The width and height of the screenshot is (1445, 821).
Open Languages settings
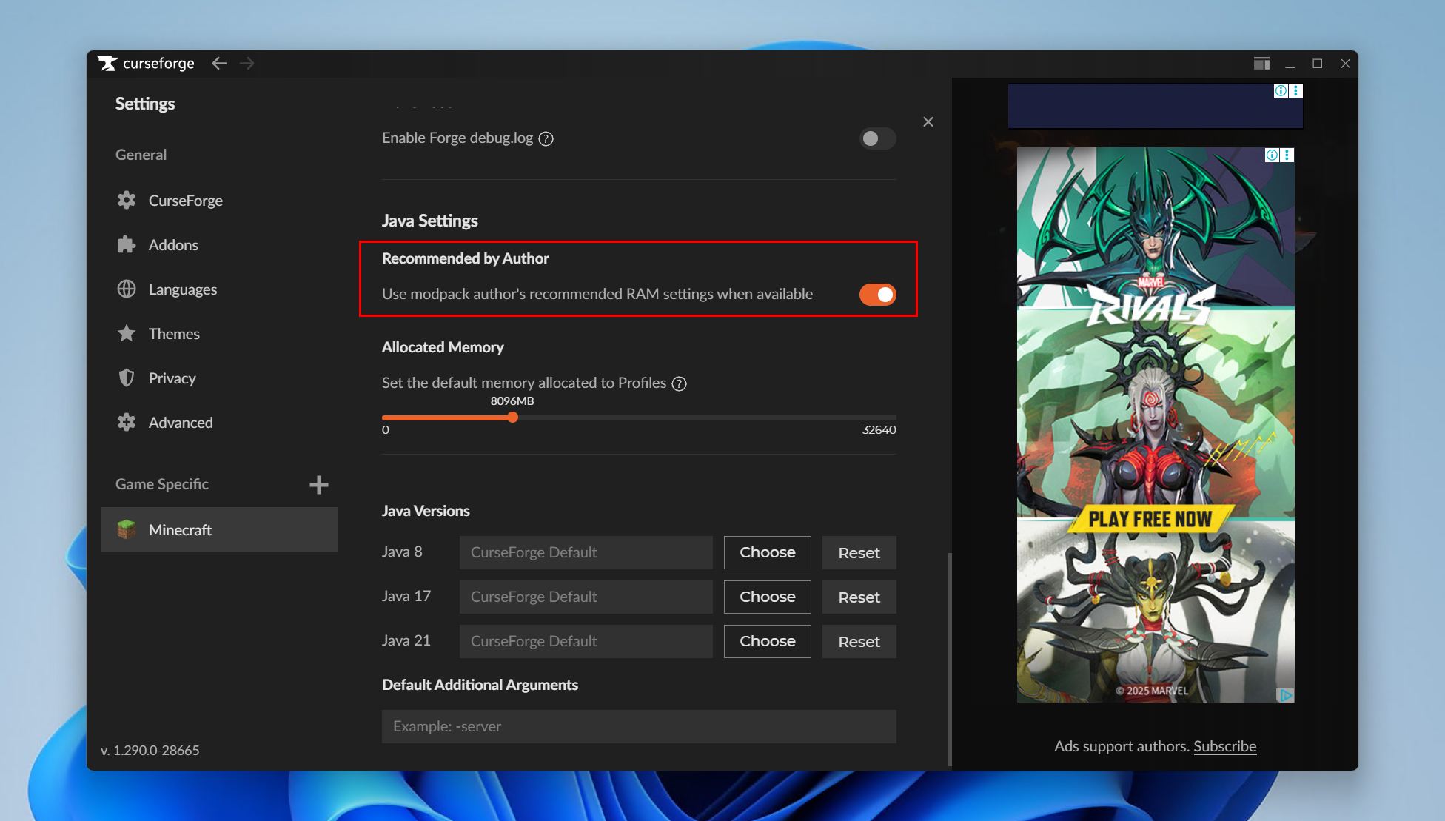click(219, 289)
